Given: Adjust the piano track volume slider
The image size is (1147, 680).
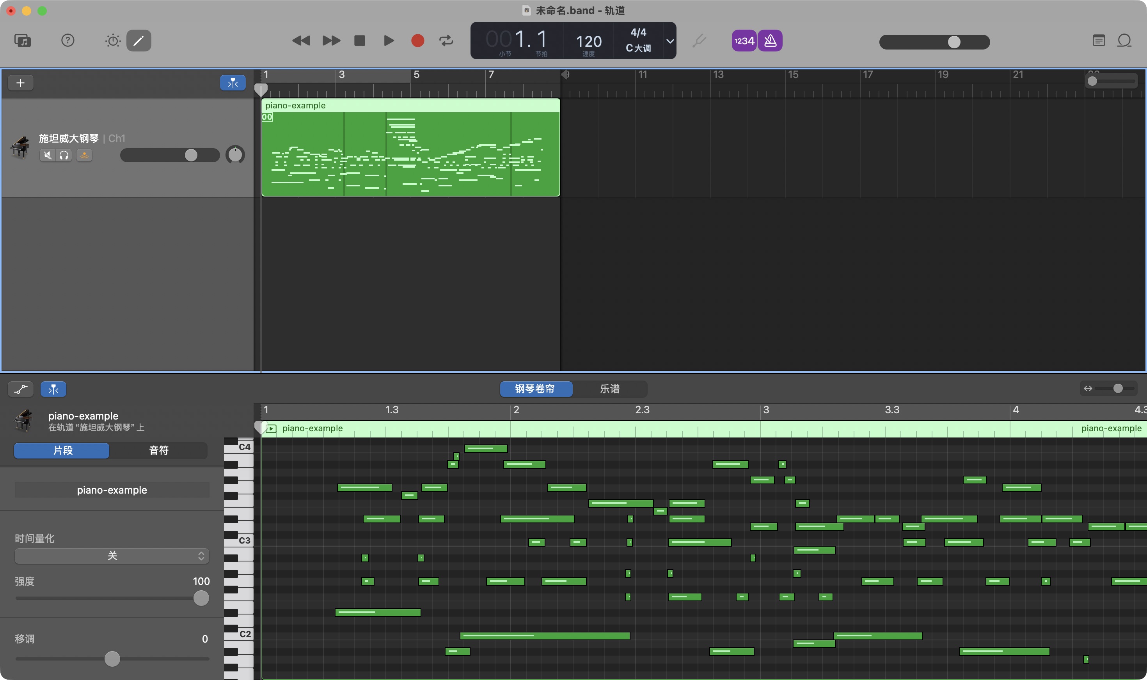Looking at the screenshot, I should pyautogui.click(x=170, y=155).
